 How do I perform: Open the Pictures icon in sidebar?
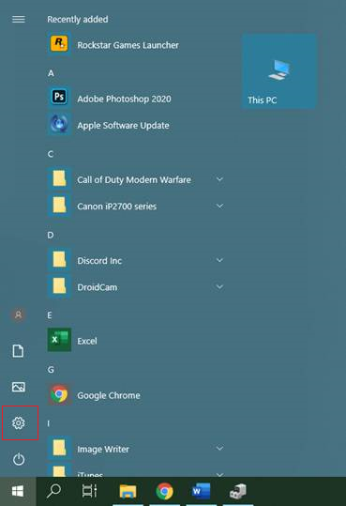click(19, 387)
